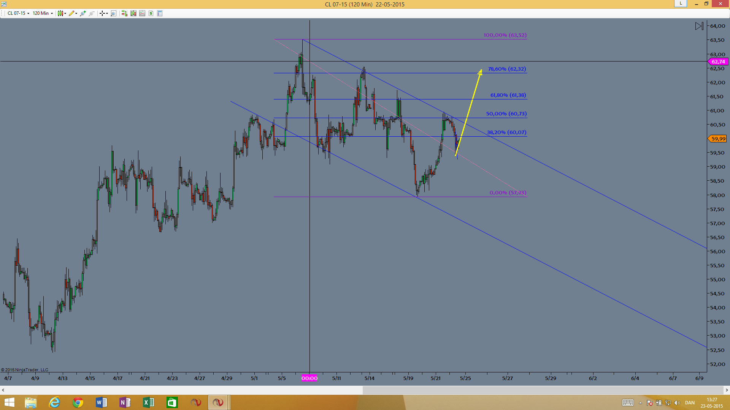
Task: Toggle the data box icon
Action: click(160, 13)
